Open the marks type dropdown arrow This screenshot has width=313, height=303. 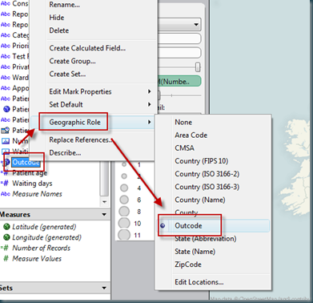tap(196, 25)
